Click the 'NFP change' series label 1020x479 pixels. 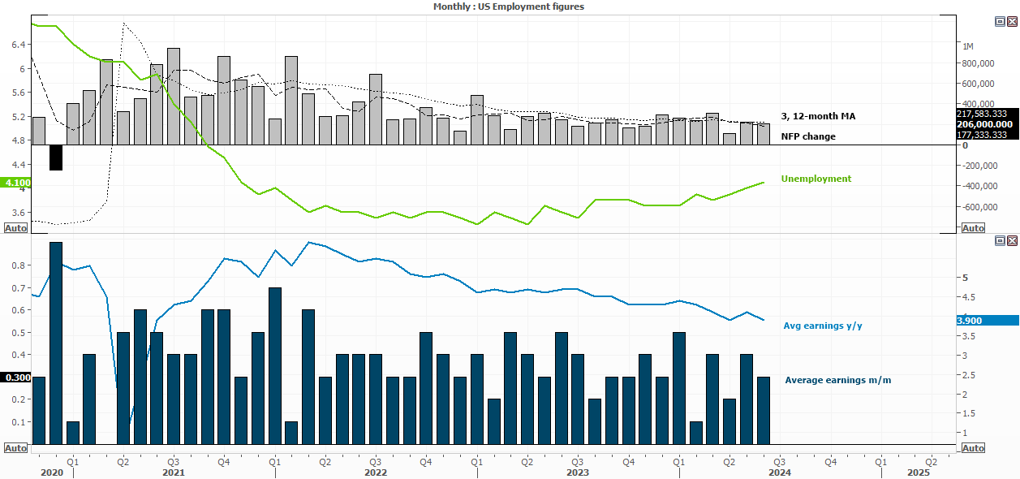pyautogui.click(x=808, y=136)
